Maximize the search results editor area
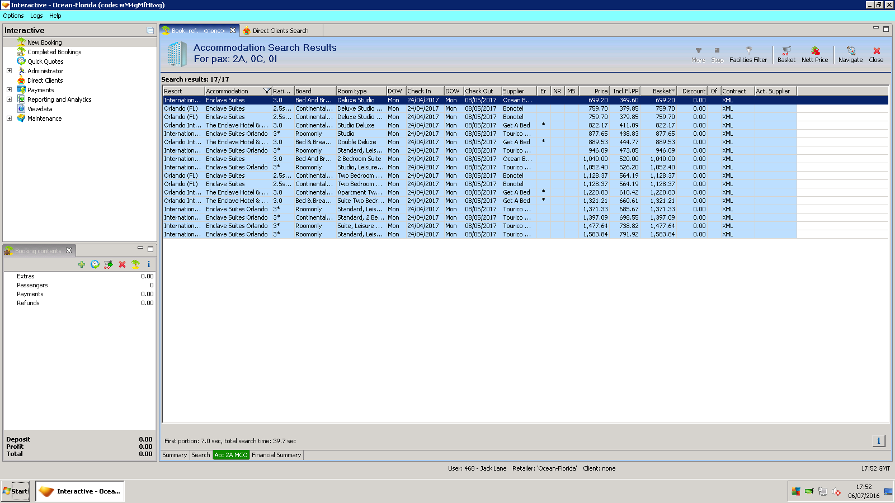 pos(886,29)
